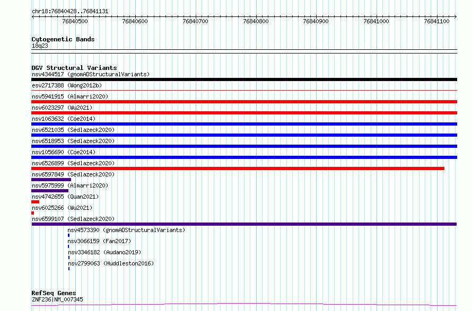Select the short purple nsv5975999 bar
Image resolution: width=472 pixels, height=311 pixels.
(50, 191)
